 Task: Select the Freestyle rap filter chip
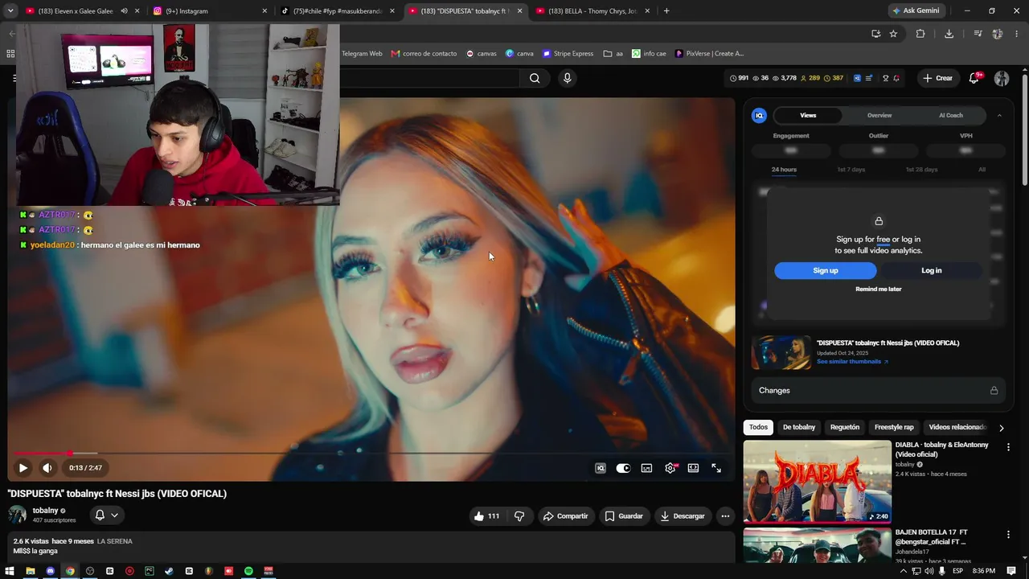[x=894, y=427]
